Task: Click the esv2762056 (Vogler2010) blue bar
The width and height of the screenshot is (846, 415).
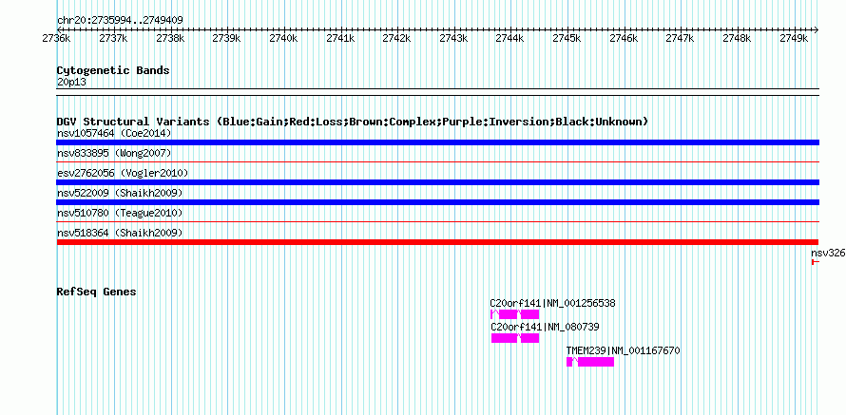Action: point(437,182)
